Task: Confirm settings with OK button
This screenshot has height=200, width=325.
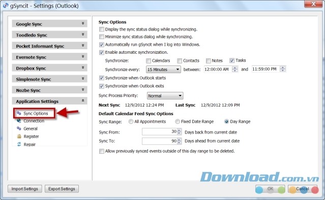Action: coord(270,189)
